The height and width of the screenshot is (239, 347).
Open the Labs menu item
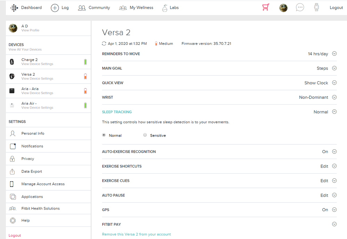[174, 8]
